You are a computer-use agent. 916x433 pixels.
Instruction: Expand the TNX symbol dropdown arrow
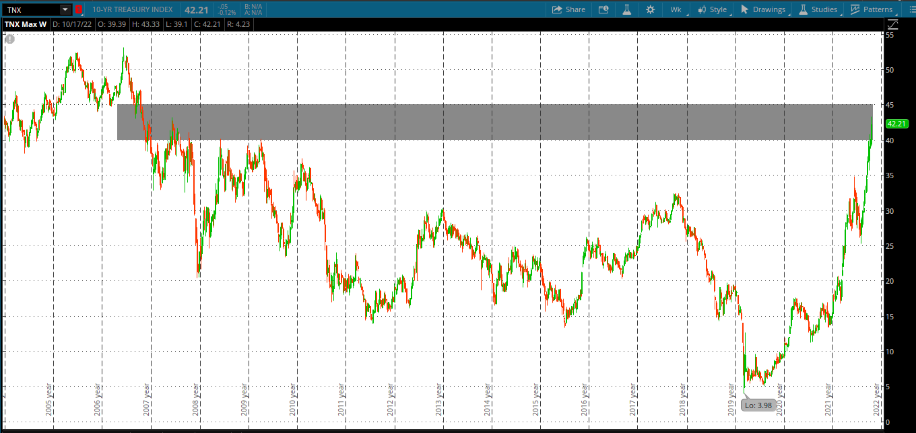pos(65,9)
